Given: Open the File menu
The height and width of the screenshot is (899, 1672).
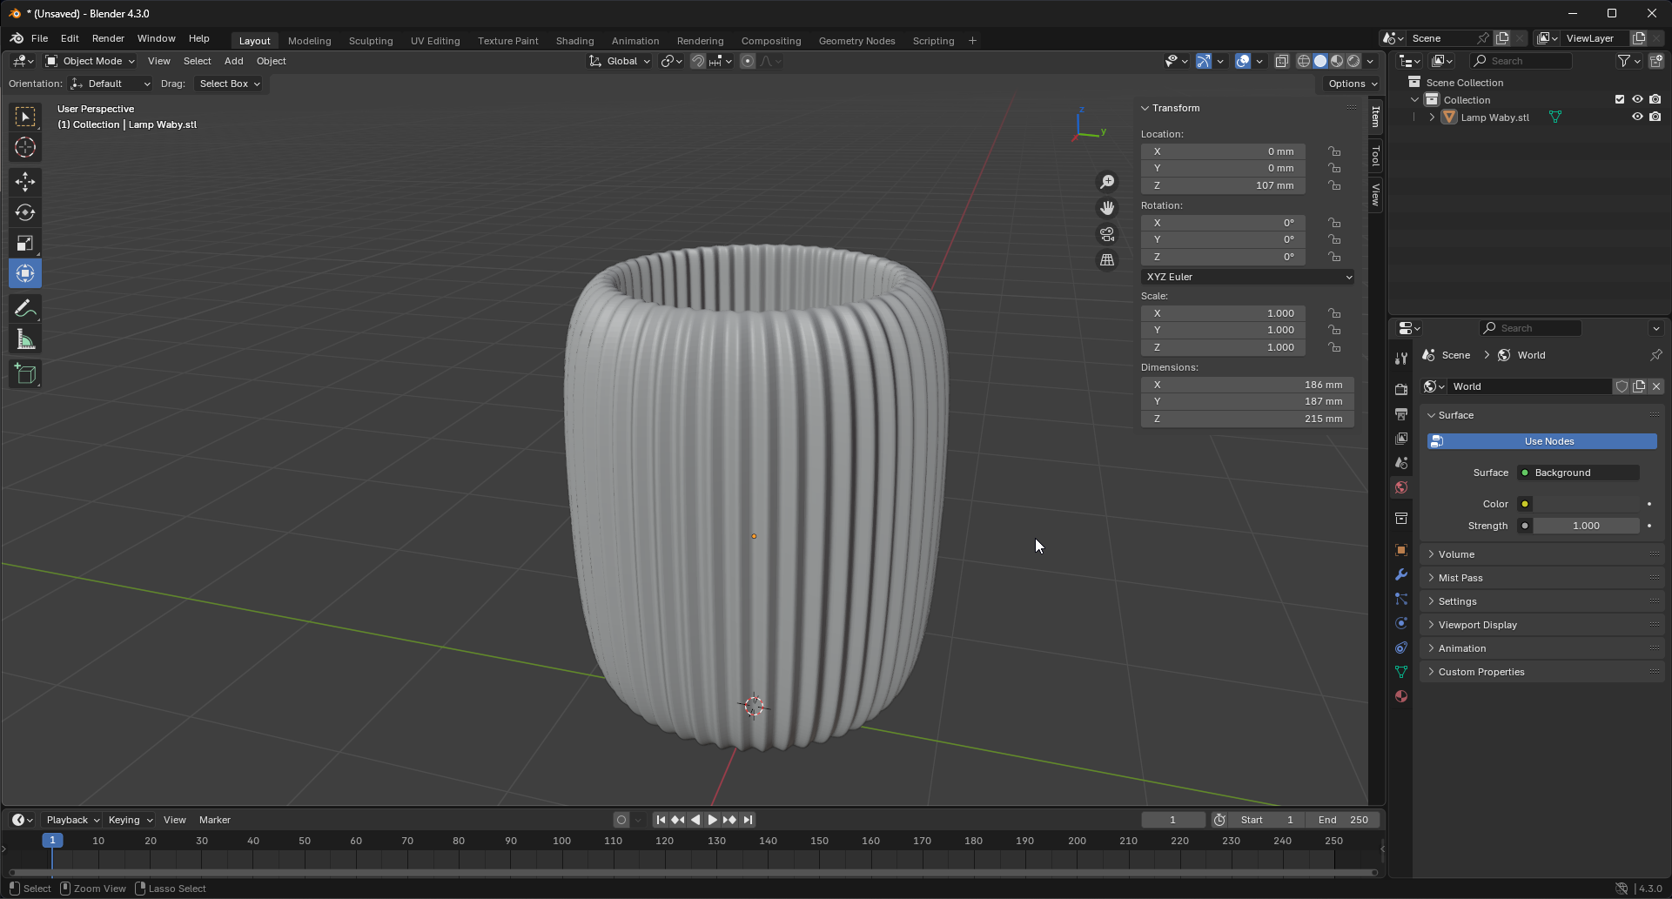Looking at the screenshot, I should tap(39, 38).
